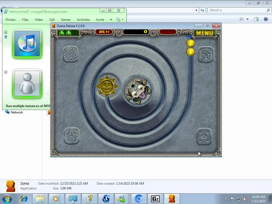Click the stone frog shooter in Zuma

138,91
